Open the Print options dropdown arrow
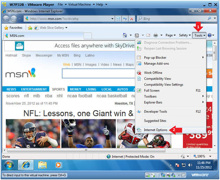This screenshot has height=180, width=220. pos(161,35)
